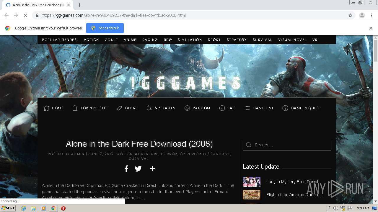The image size is (378, 212).
Task: Click the Search input field
Action: 287,145
